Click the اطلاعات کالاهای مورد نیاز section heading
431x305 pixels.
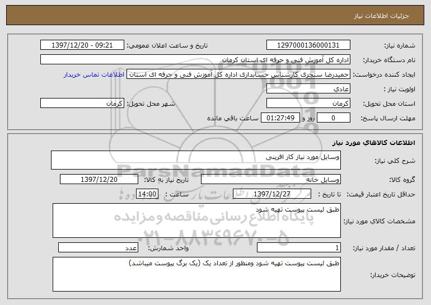click(x=373, y=143)
